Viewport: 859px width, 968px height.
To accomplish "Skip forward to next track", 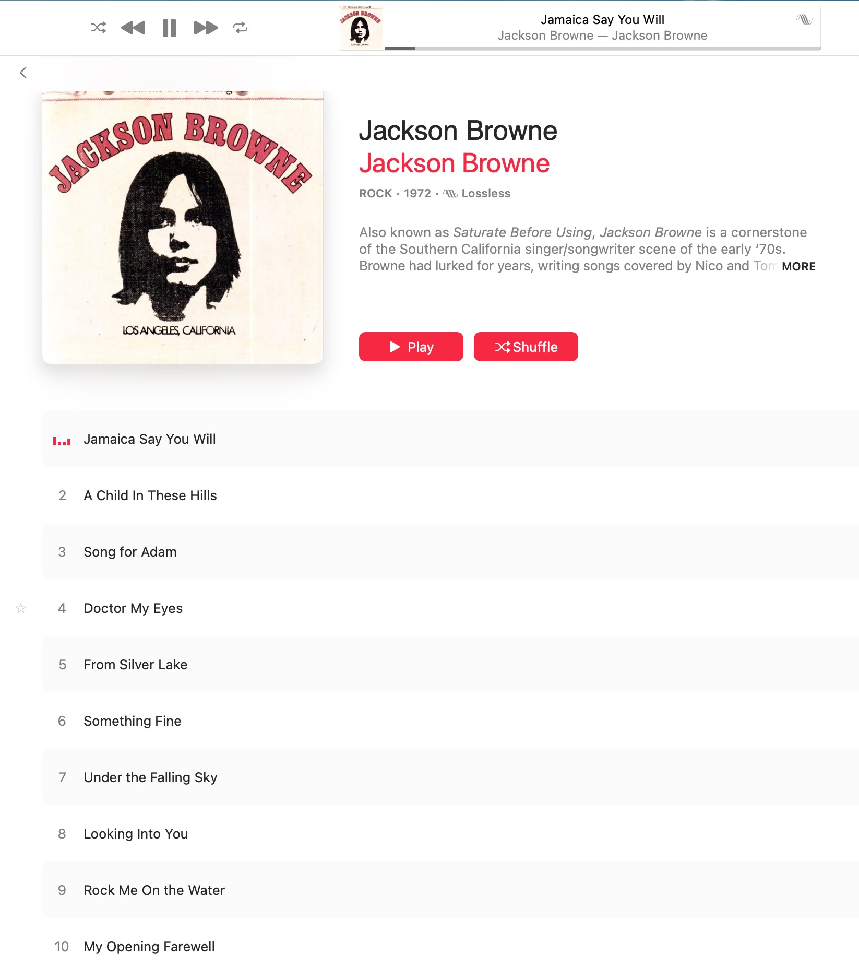I will [x=206, y=28].
